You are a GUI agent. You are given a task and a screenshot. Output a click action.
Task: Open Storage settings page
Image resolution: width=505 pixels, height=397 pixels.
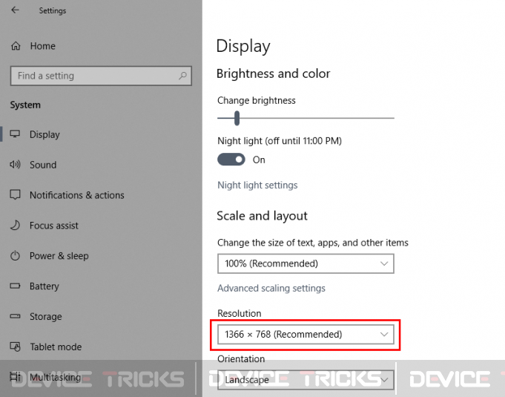pyautogui.click(x=45, y=316)
